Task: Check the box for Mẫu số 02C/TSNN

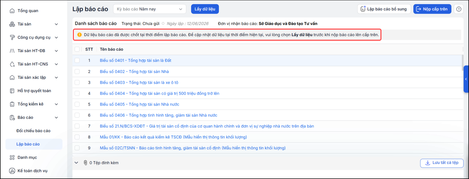Action: coord(77,148)
